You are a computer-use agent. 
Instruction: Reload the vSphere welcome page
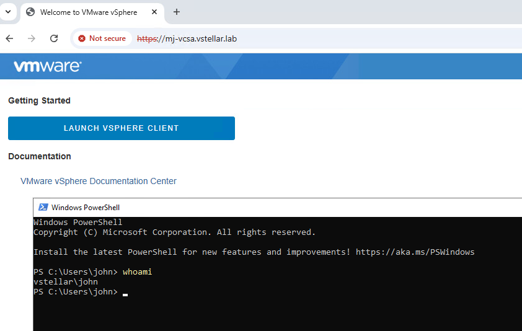pyautogui.click(x=54, y=38)
